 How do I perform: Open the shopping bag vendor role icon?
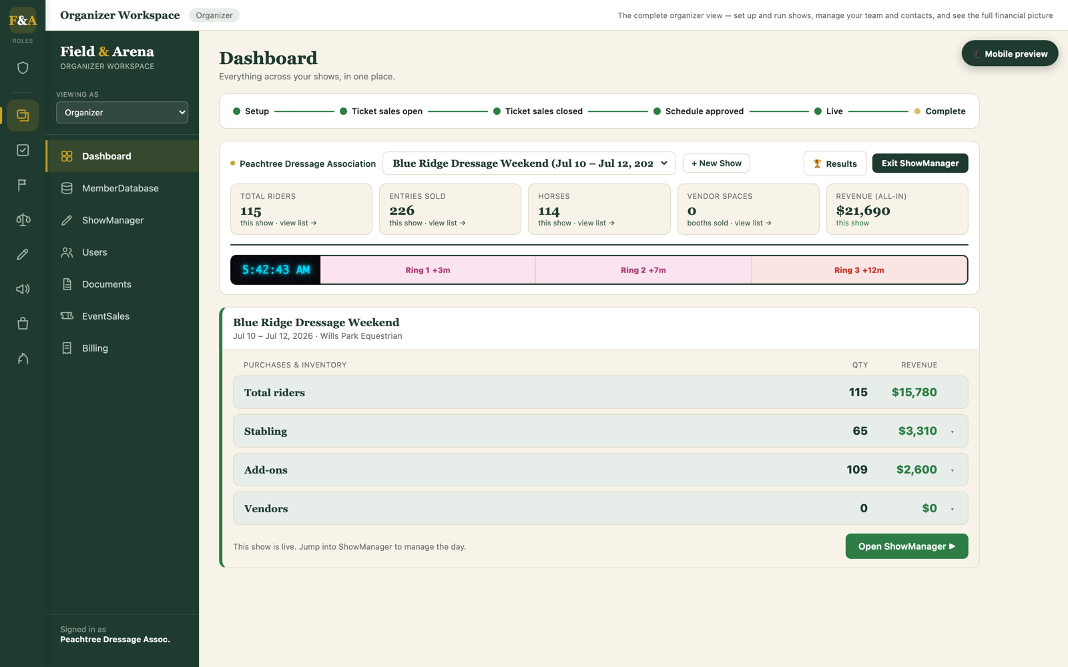pos(23,323)
